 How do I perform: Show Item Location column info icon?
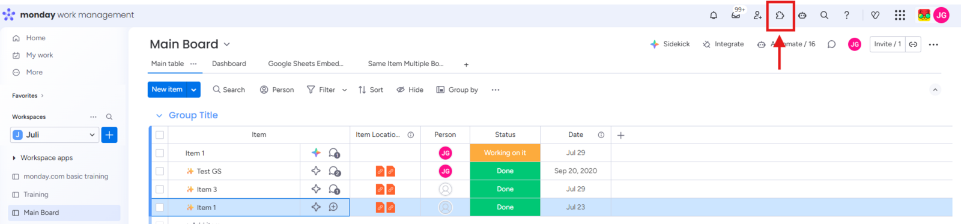pyautogui.click(x=411, y=135)
